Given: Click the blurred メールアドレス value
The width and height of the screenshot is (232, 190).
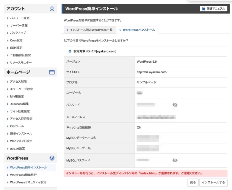Looking at the screenshot, I should click(x=156, y=117).
